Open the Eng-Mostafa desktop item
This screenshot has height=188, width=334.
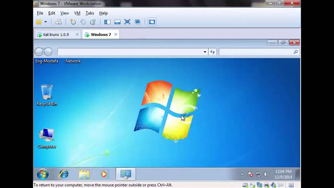pyautogui.click(x=47, y=61)
